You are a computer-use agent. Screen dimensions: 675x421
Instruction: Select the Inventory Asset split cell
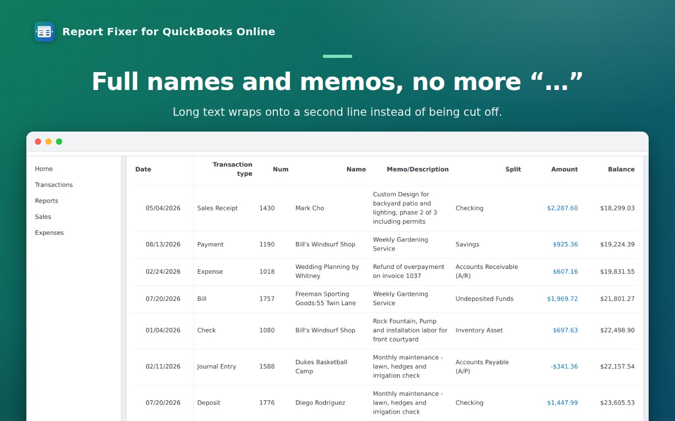click(479, 330)
